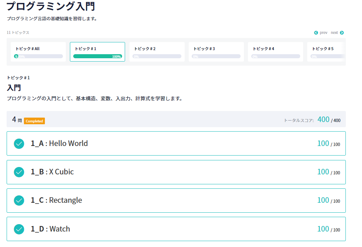Select the checkmark icon for 1_D Watch

pos(19,229)
